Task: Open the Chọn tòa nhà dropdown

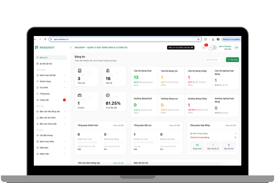Action: (214, 59)
